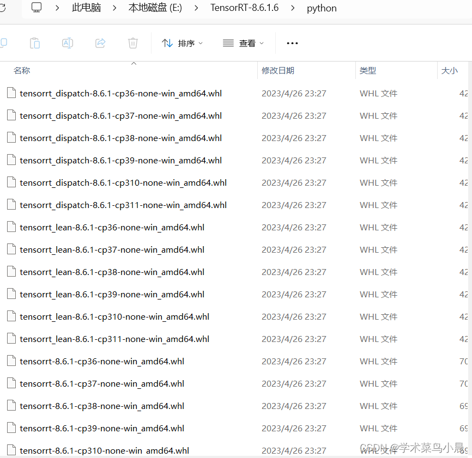The height and width of the screenshot is (458, 472).
Task: Select tensorrt_dispatch-8.6.1-cp37-none-win_amd64.whl file name
Action: pos(120,116)
